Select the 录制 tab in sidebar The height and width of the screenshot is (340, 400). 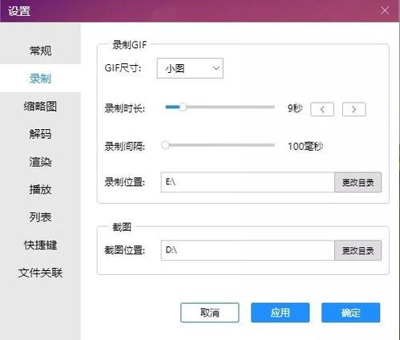click(40, 79)
